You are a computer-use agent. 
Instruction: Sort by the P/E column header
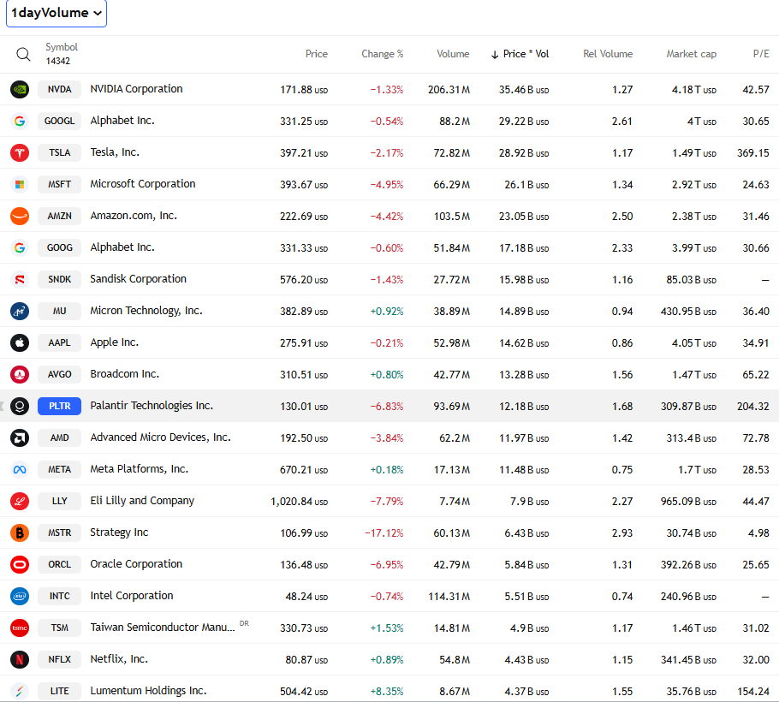pyautogui.click(x=761, y=54)
